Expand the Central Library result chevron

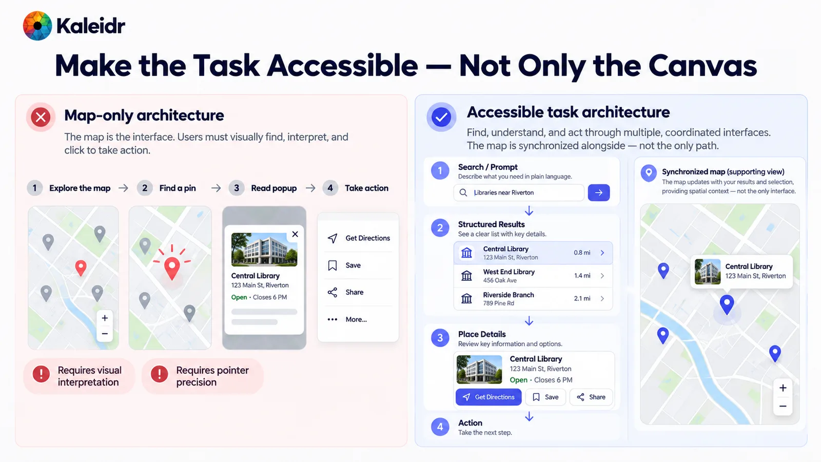(602, 253)
